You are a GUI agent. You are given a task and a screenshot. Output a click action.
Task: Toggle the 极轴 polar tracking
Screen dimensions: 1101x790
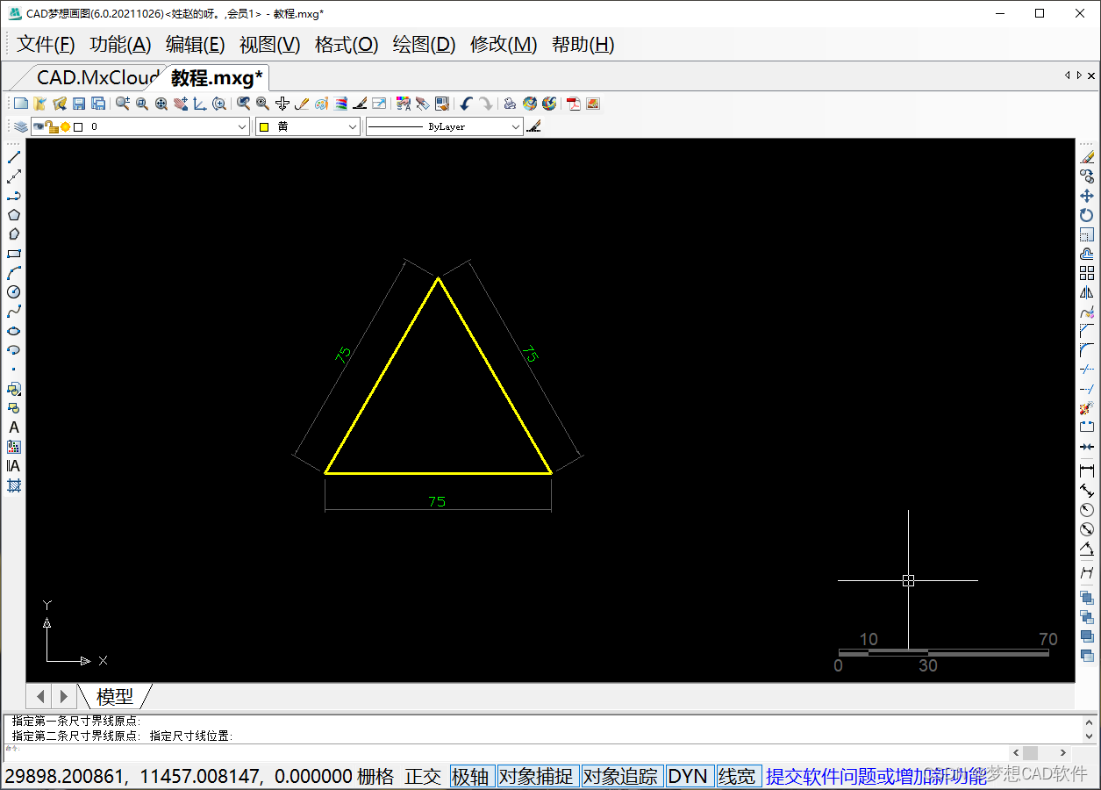point(471,776)
